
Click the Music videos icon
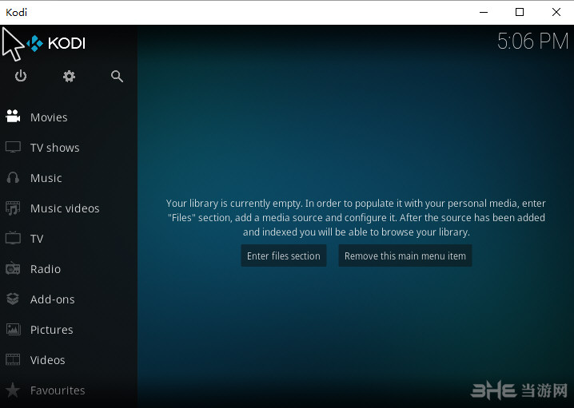pos(13,208)
